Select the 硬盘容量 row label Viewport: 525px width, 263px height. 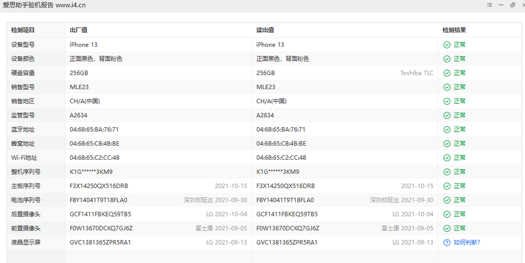point(23,73)
